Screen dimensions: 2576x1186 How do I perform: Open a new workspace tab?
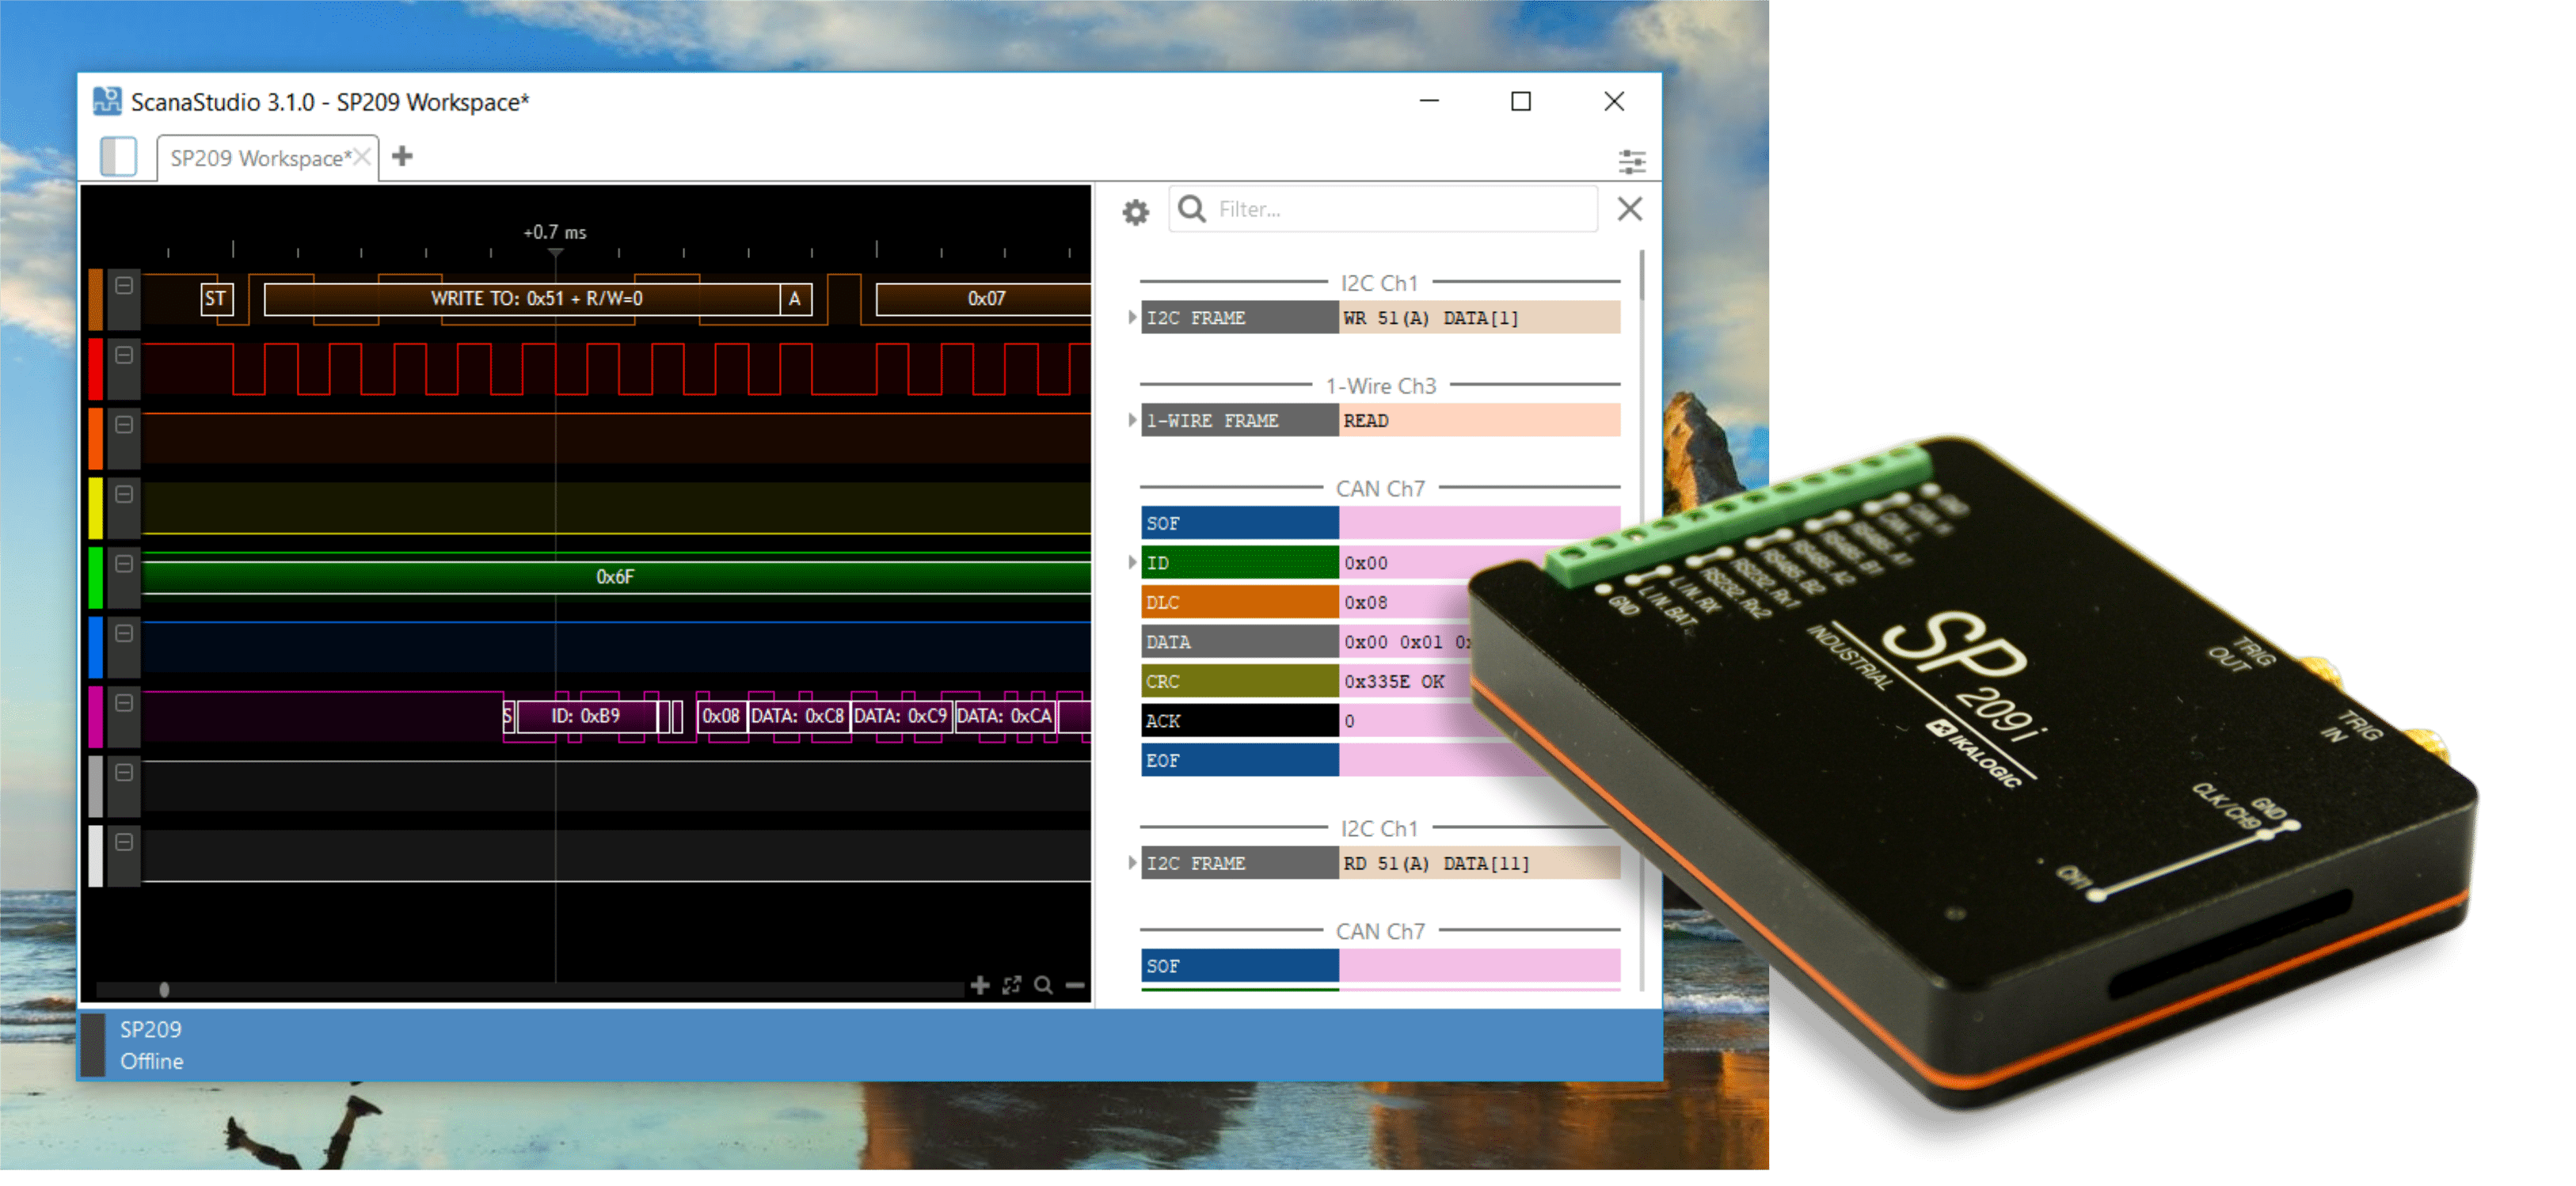tap(401, 156)
